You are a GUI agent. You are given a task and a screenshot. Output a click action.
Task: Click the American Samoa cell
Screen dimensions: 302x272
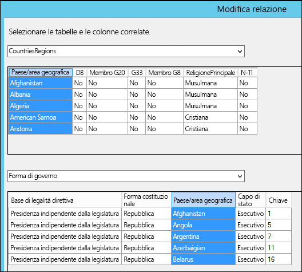coord(41,117)
